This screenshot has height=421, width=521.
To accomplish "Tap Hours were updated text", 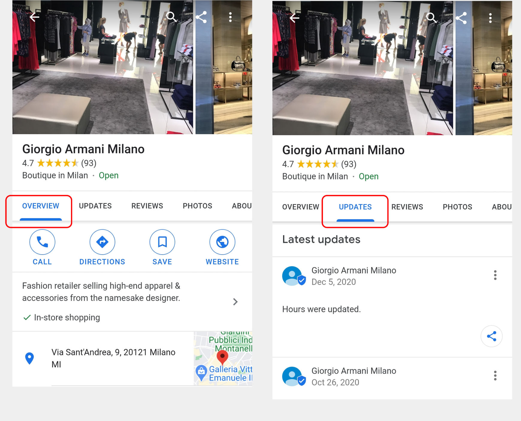I will click(321, 309).
